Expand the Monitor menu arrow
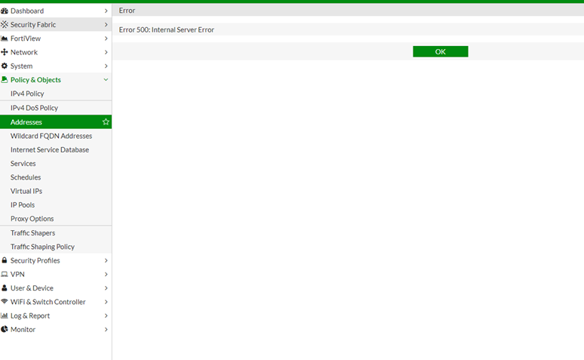Viewport: 584px width, 360px height. pos(106,330)
